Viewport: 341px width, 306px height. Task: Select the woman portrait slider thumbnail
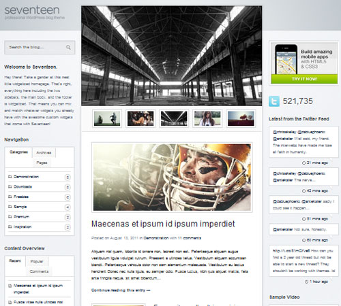tap(207, 118)
